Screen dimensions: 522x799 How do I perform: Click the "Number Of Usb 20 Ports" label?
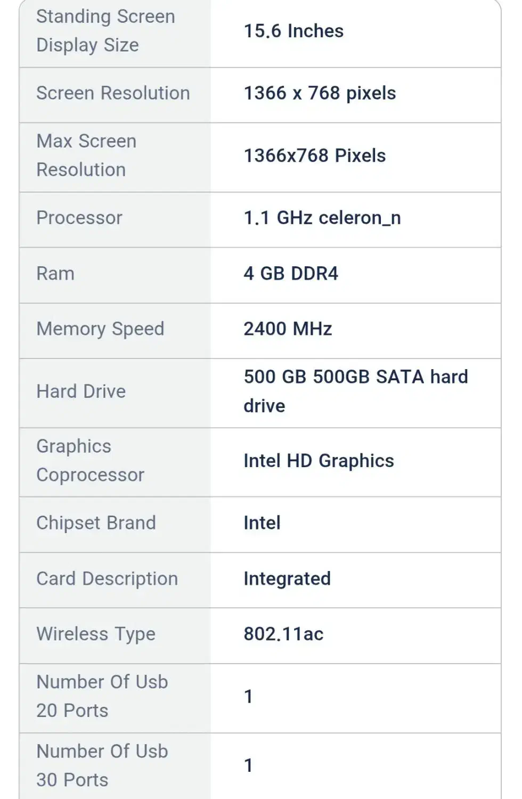tap(102, 696)
